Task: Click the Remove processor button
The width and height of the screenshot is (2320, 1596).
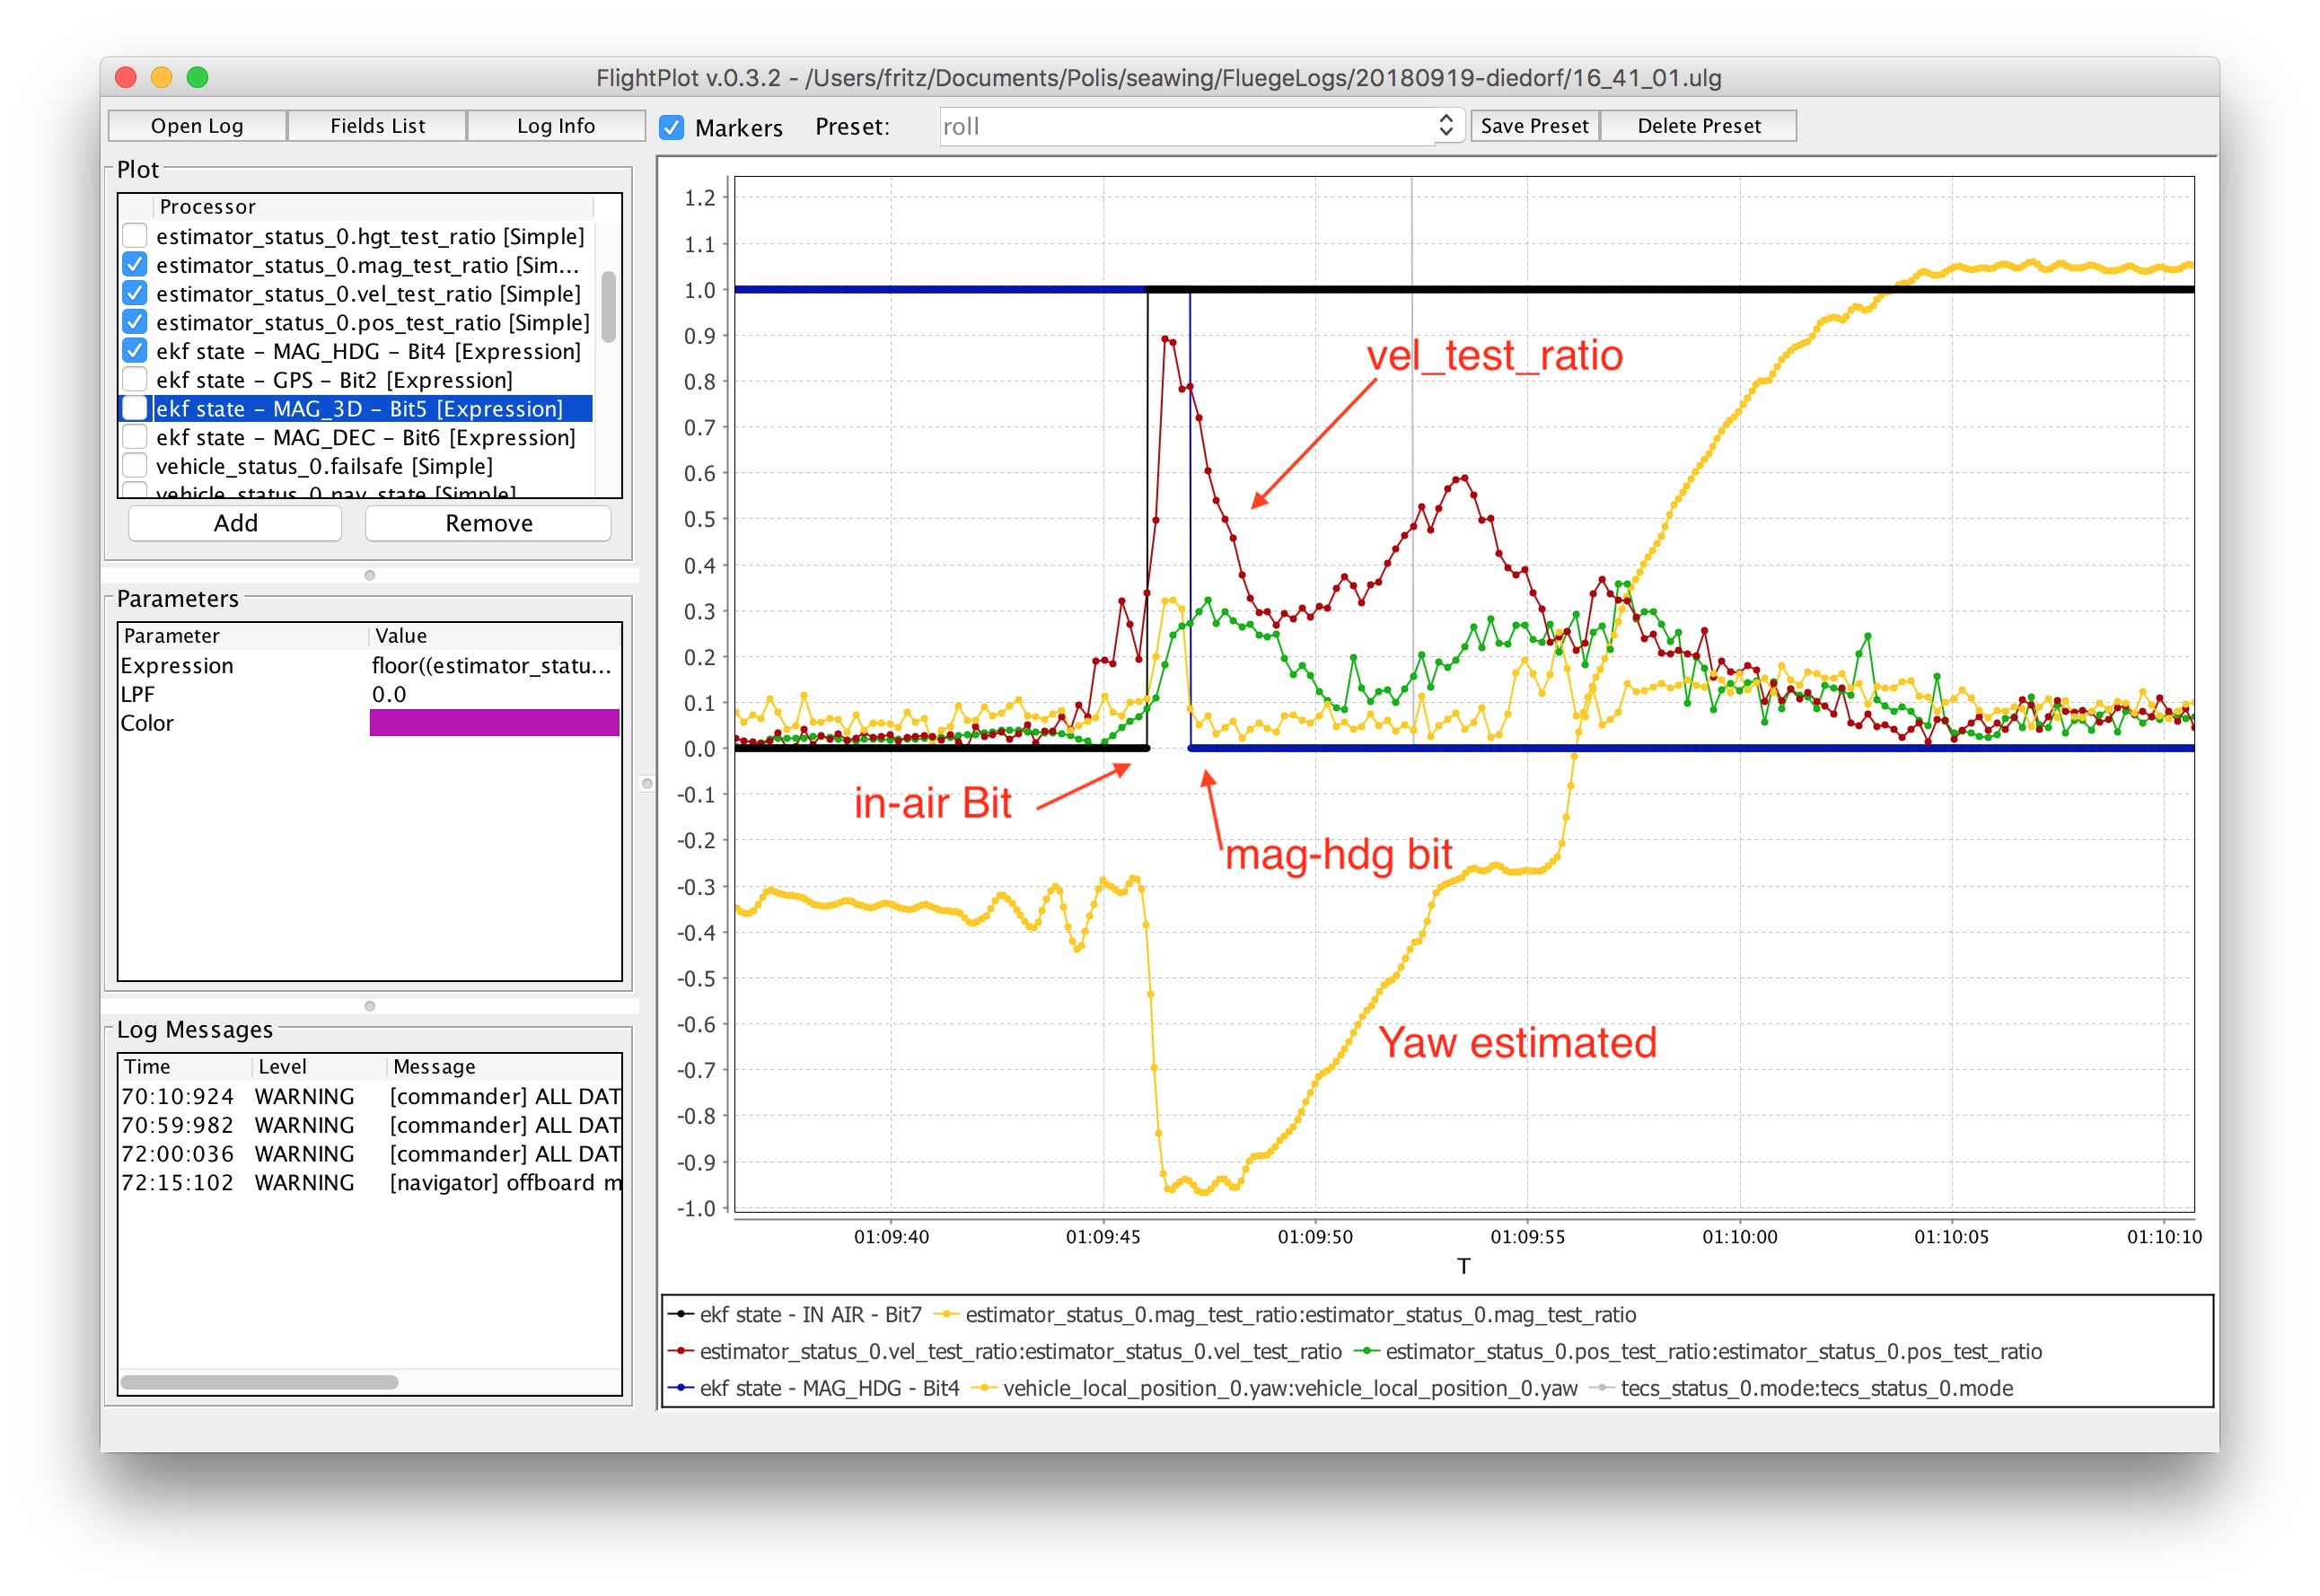Action: [488, 523]
